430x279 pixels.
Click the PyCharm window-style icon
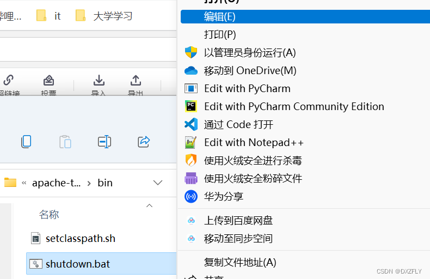click(x=191, y=88)
